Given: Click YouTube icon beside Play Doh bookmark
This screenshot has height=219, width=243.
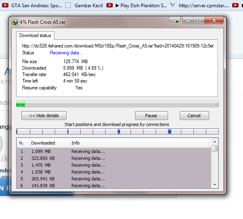Looking at the screenshot, I should click(x=110, y=5).
